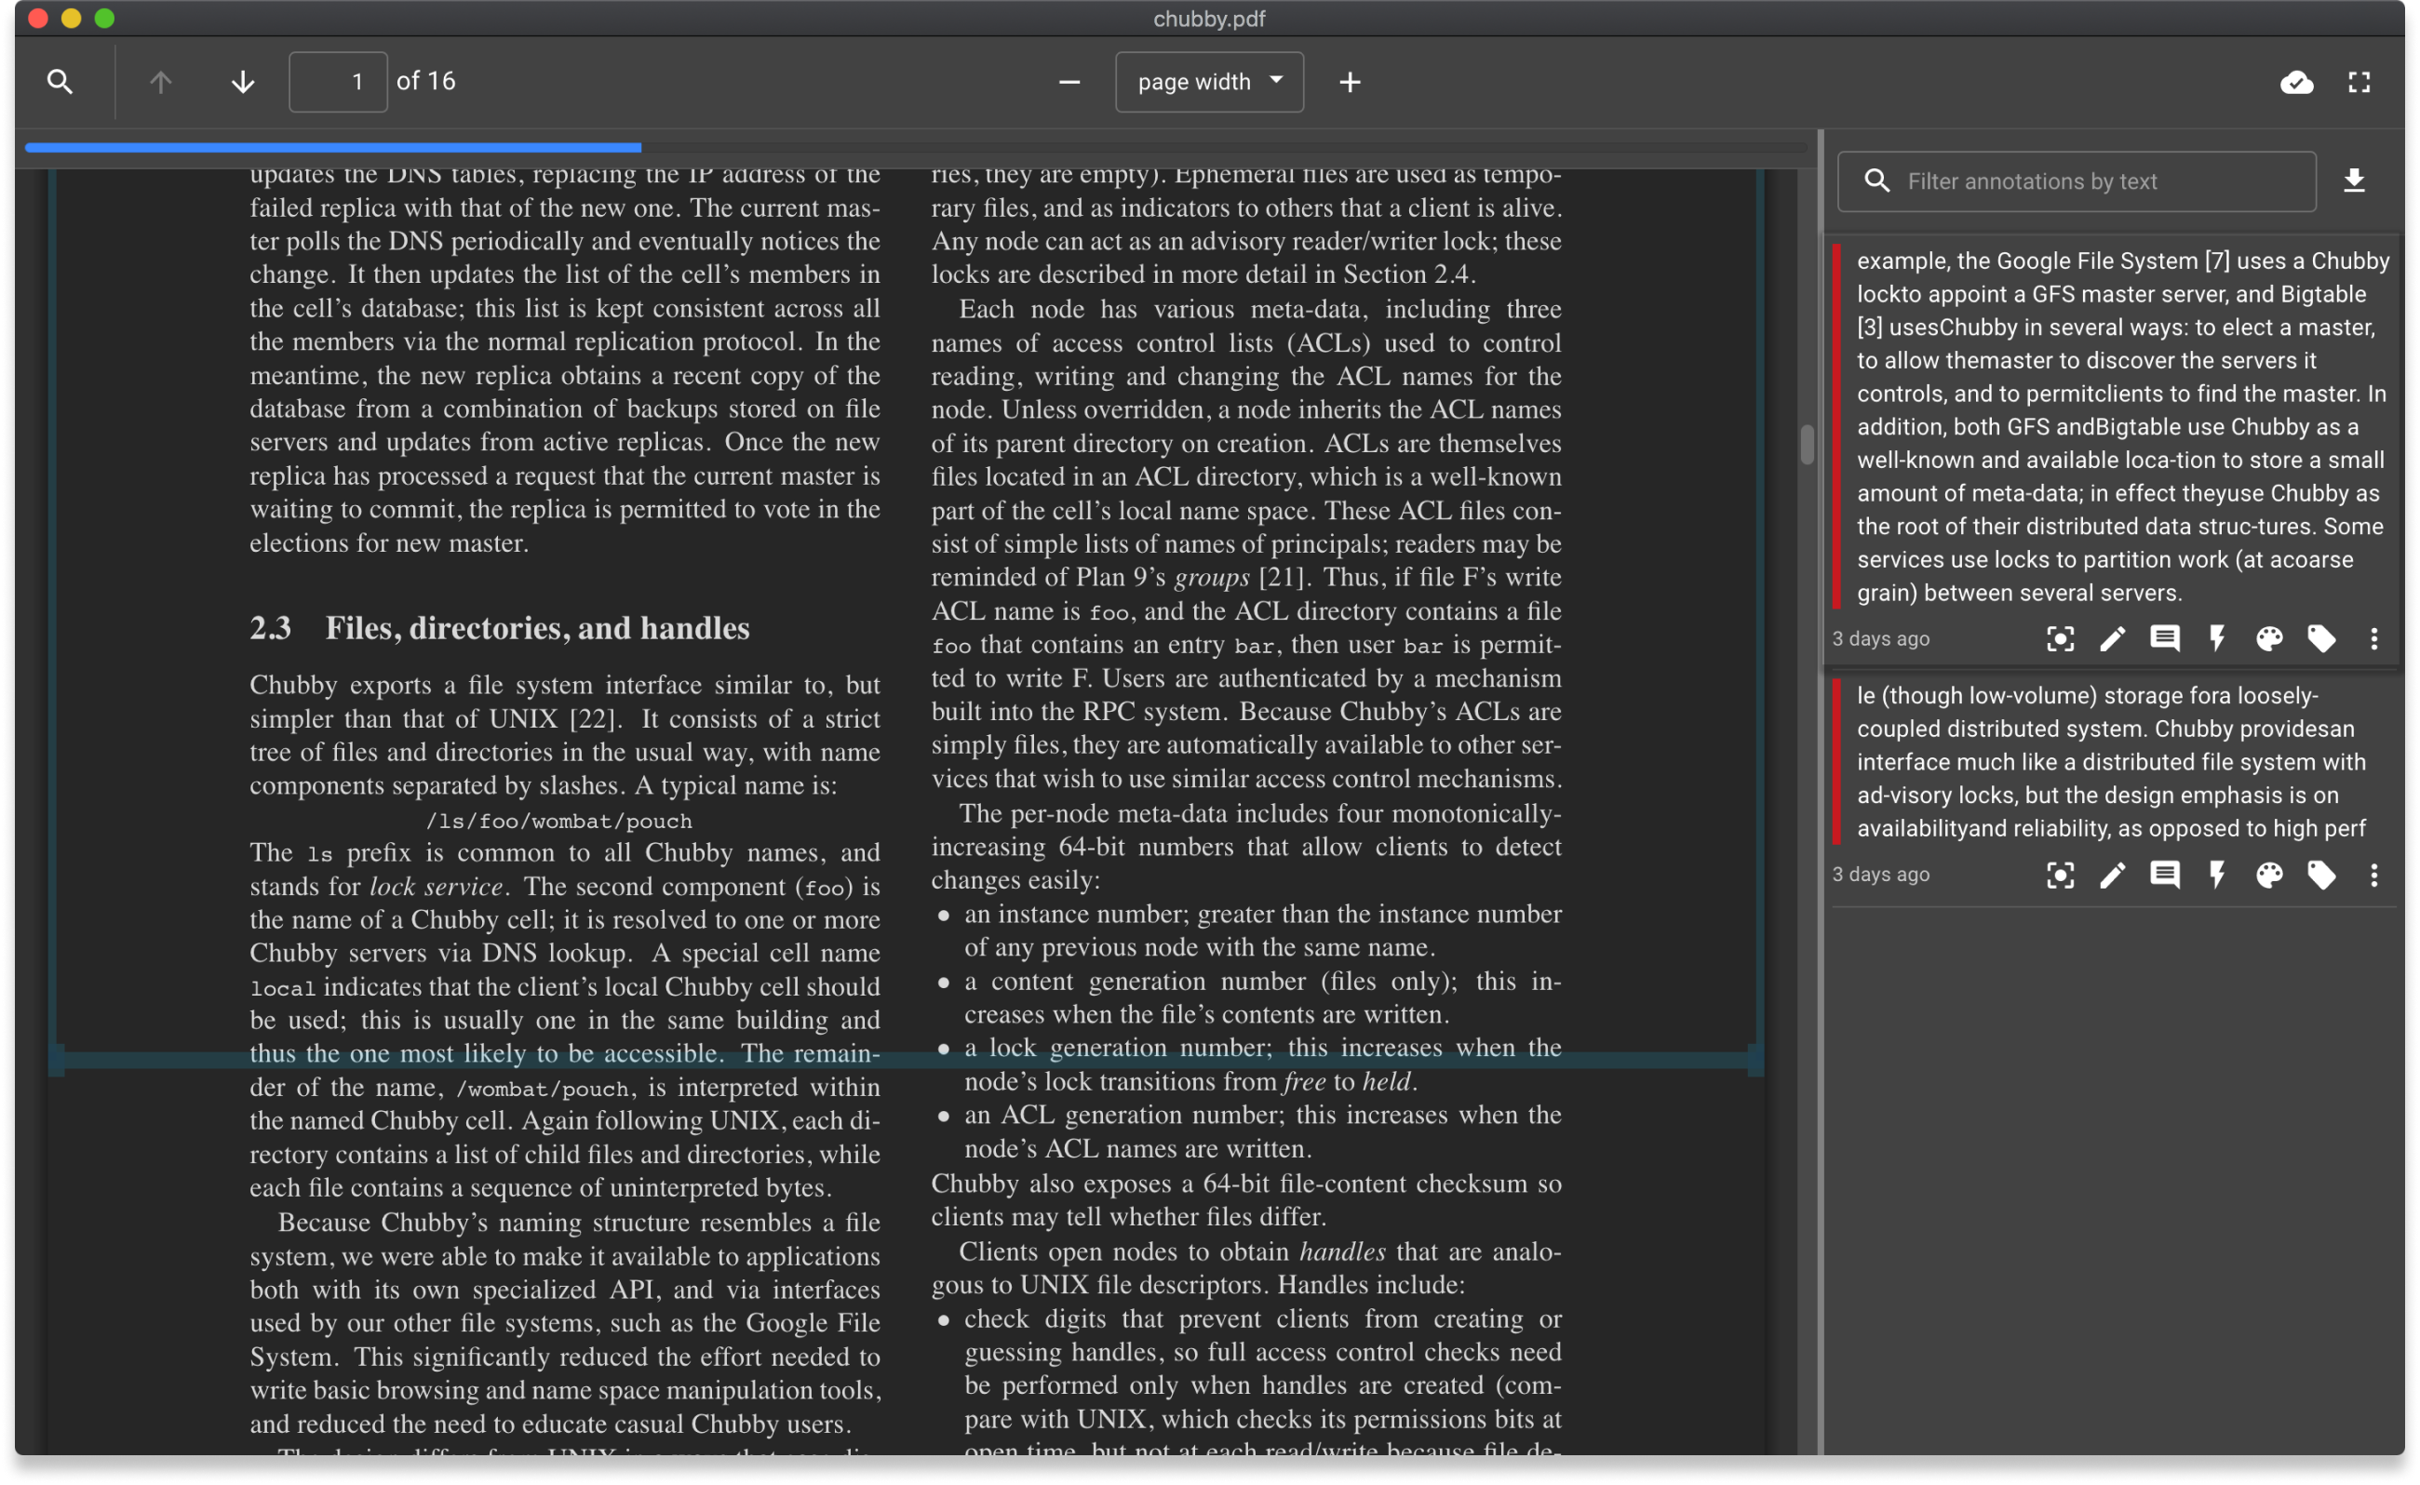
Task: Click the chubby.pdf window title
Action: click(x=1208, y=19)
